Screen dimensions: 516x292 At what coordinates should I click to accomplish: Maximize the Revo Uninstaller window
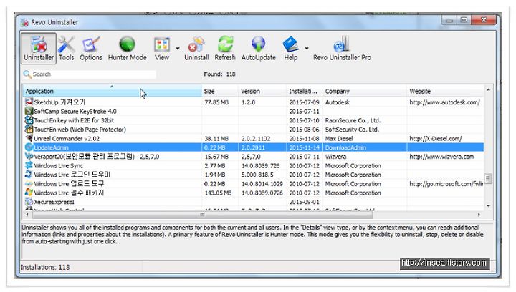464,20
